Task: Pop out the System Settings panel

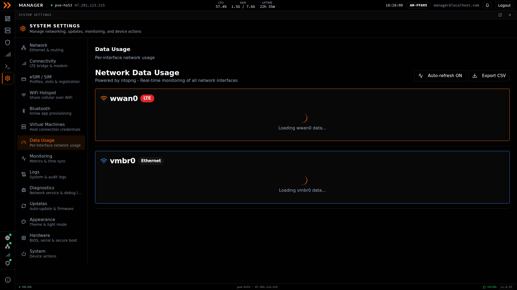Action: click(x=500, y=15)
